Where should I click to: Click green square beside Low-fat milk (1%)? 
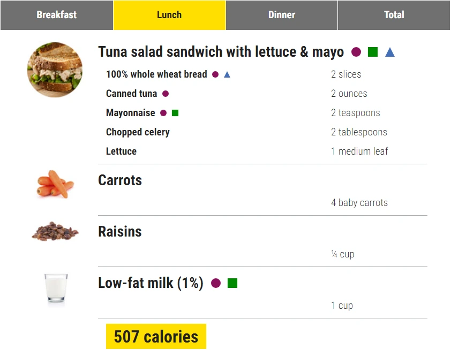pyautogui.click(x=232, y=283)
